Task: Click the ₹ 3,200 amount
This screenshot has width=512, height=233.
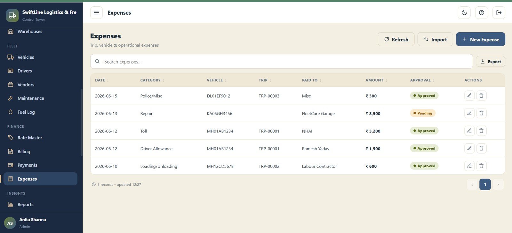Action: [373, 131]
